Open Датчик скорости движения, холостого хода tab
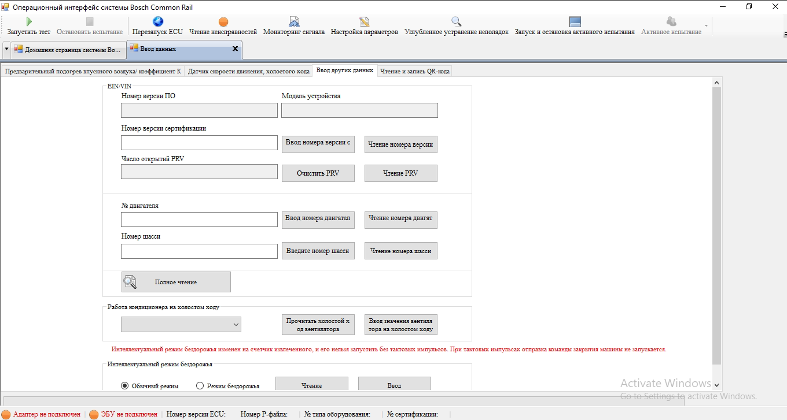Viewport: 787px width, 420px height. tap(249, 71)
